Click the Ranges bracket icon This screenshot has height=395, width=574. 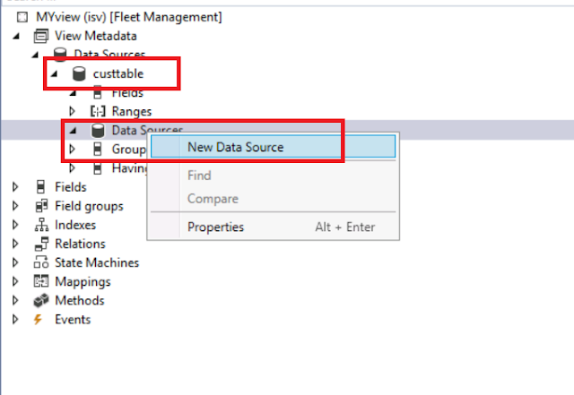coord(99,111)
